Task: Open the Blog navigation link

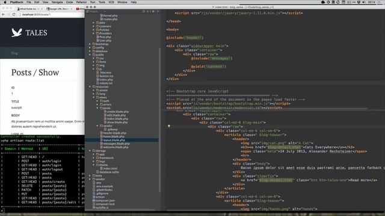Action: click(x=14, y=53)
